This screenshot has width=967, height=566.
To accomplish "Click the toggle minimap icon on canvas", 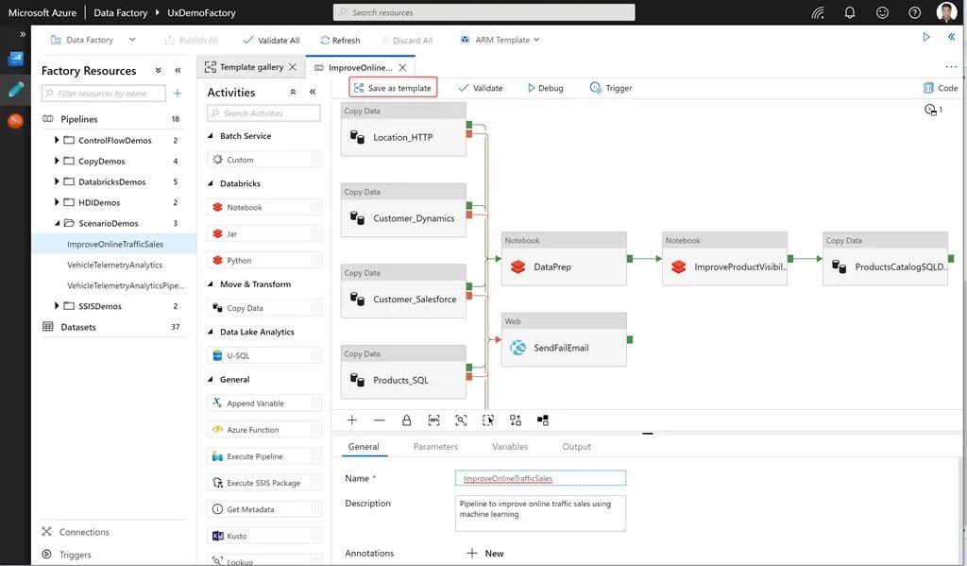I will pos(543,420).
